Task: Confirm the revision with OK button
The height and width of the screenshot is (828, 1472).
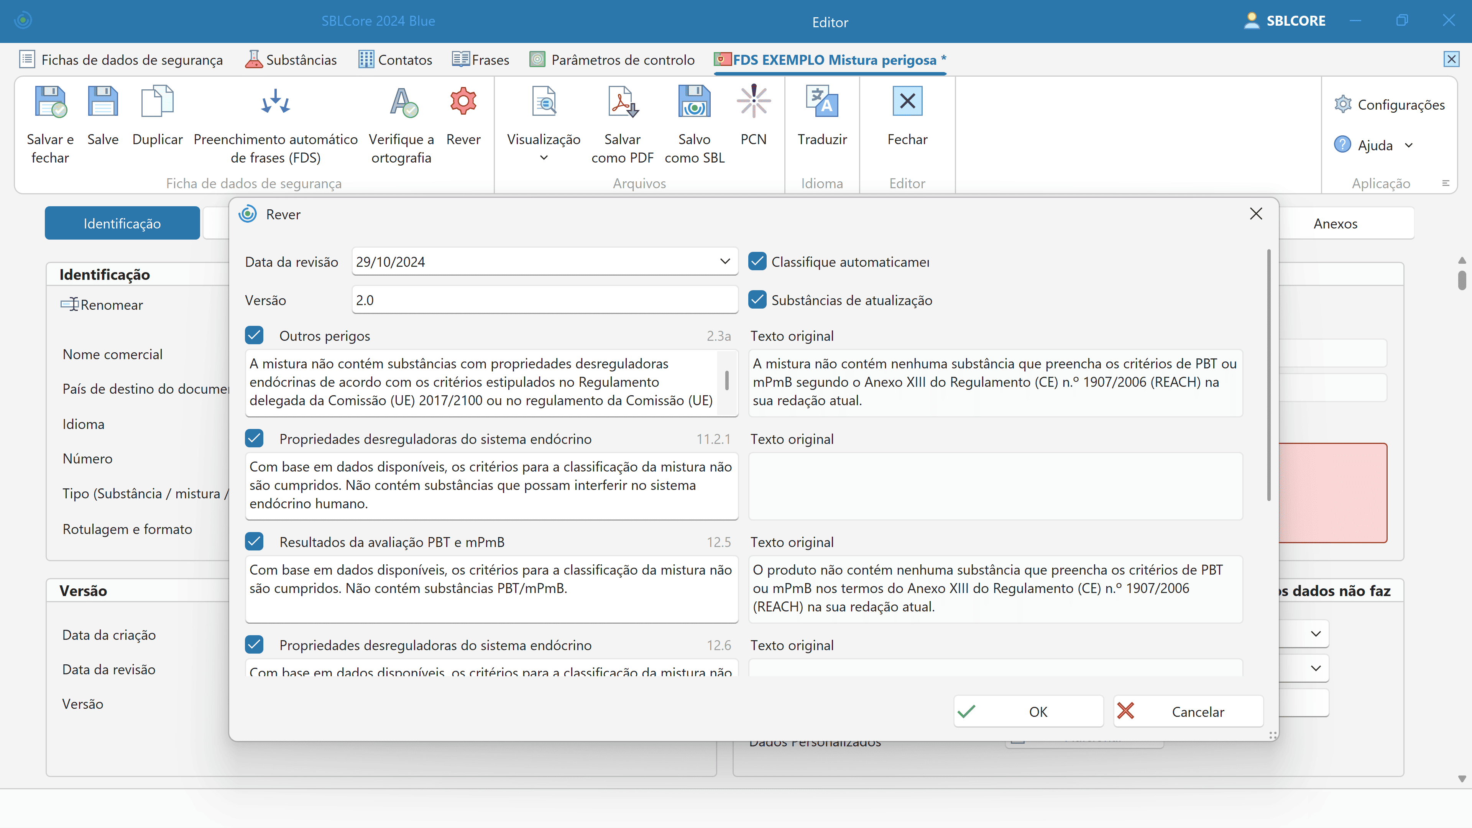Action: (1028, 711)
